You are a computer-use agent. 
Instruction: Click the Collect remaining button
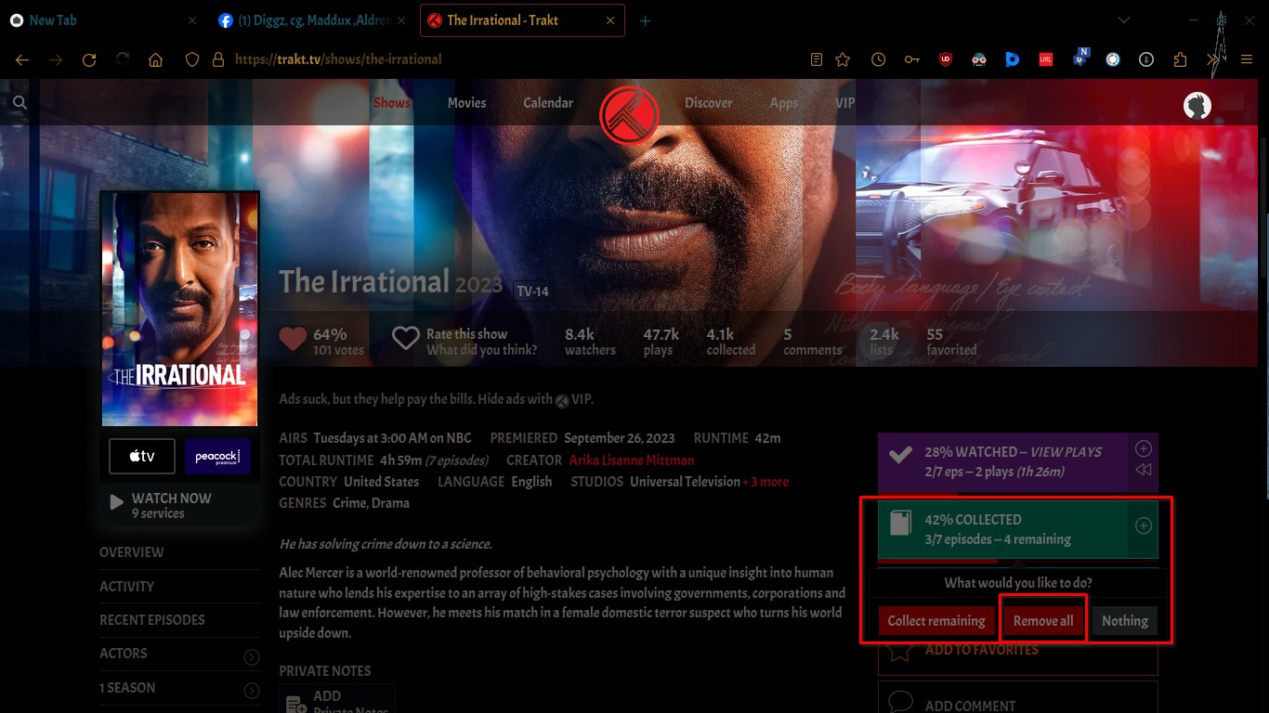936,621
